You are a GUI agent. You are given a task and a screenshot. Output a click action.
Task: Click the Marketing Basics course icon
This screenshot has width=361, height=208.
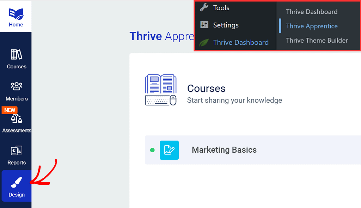click(x=169, y=150)
